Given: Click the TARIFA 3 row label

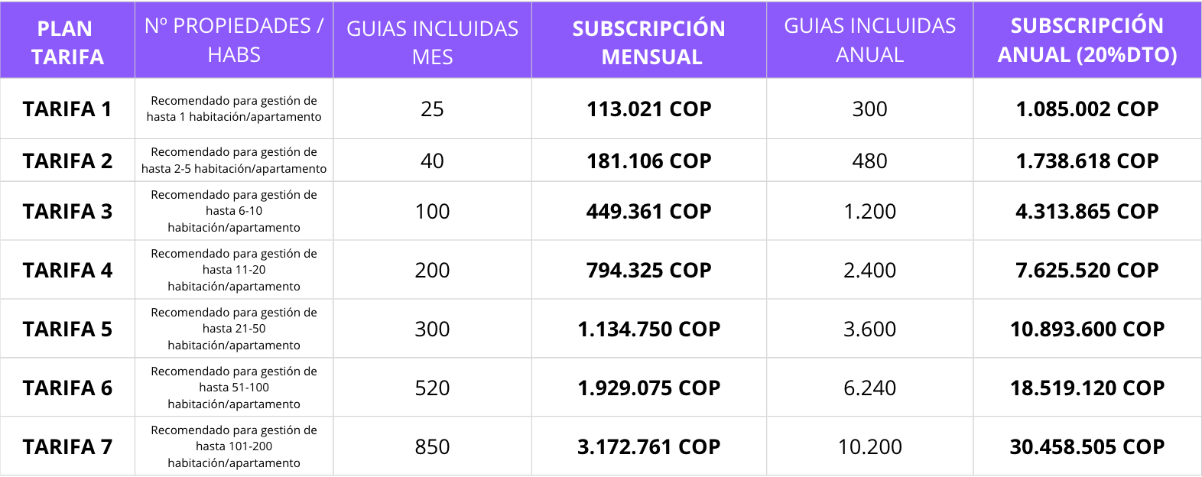Looking at the screenshot, I should (67, 211).
